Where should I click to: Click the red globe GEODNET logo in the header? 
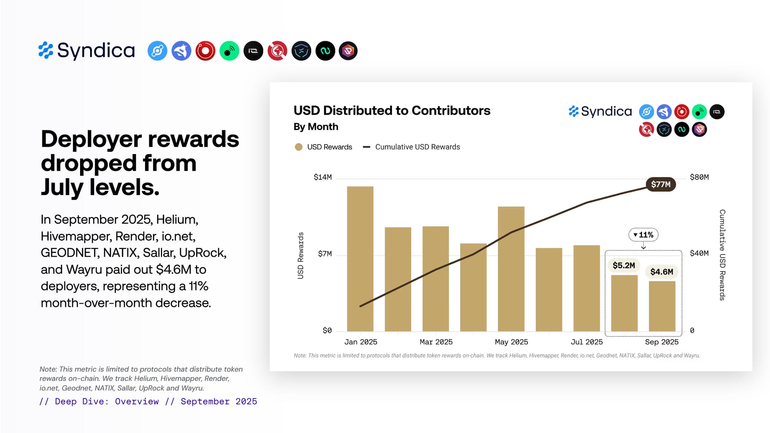[x=277, y=51]
